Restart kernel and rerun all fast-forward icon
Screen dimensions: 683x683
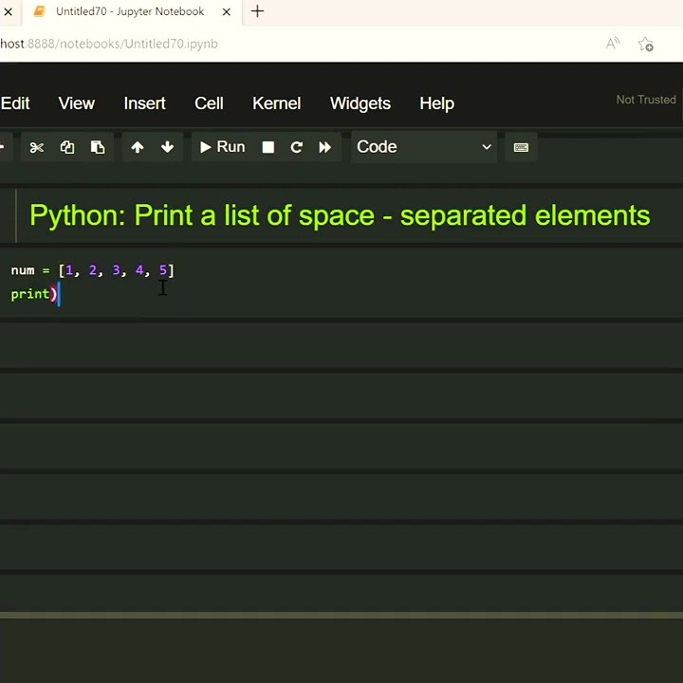(x=325, y=148)
